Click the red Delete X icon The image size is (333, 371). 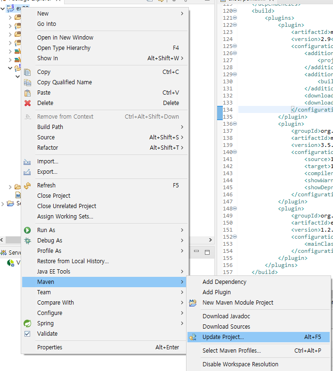click(27, 103)
